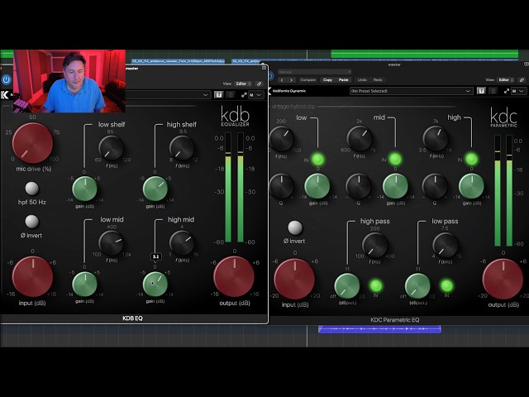Click the mid band gain knob in KDC
The width and height of the screenshot is (529, 397).
[x=395, y=186]
